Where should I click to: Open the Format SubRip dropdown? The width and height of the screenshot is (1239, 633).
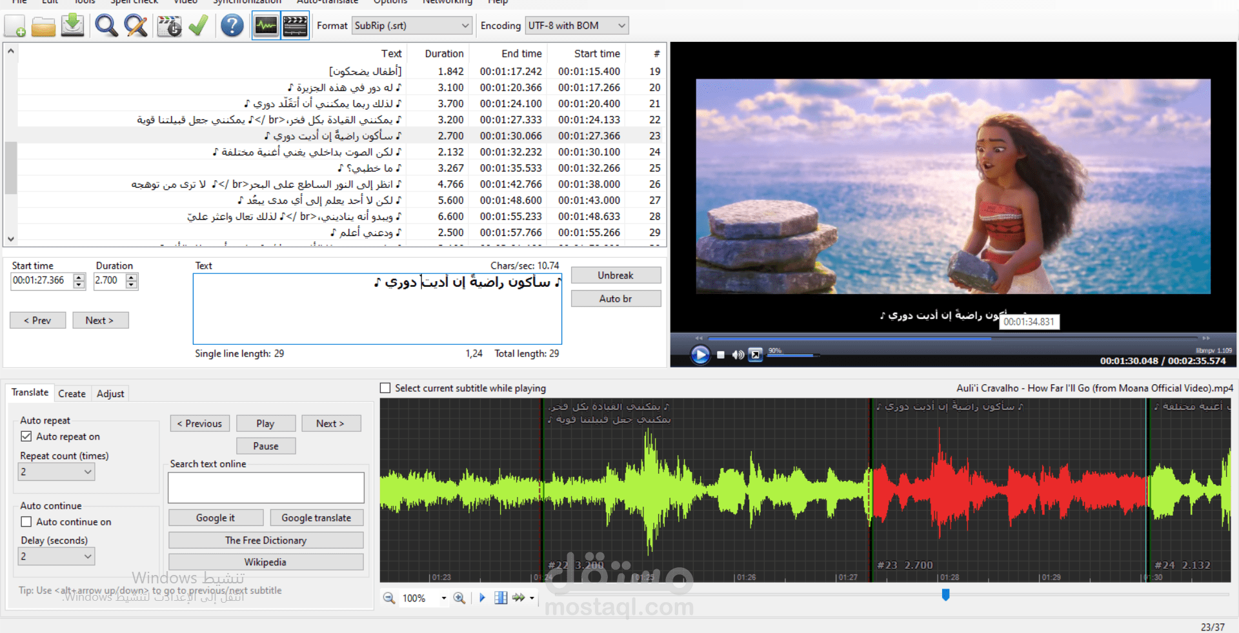[x=412, y=26]
